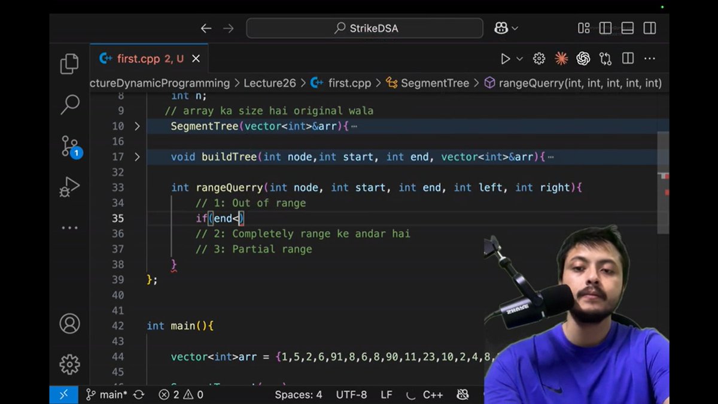Click the line number 42 in gutter
The image size is (718, 404).
pos(117,326)
